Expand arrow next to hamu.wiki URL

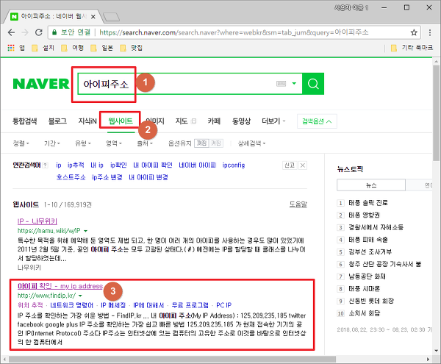86,231
